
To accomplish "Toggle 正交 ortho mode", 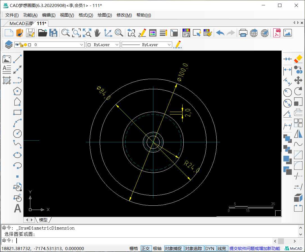I will point(145,249).
